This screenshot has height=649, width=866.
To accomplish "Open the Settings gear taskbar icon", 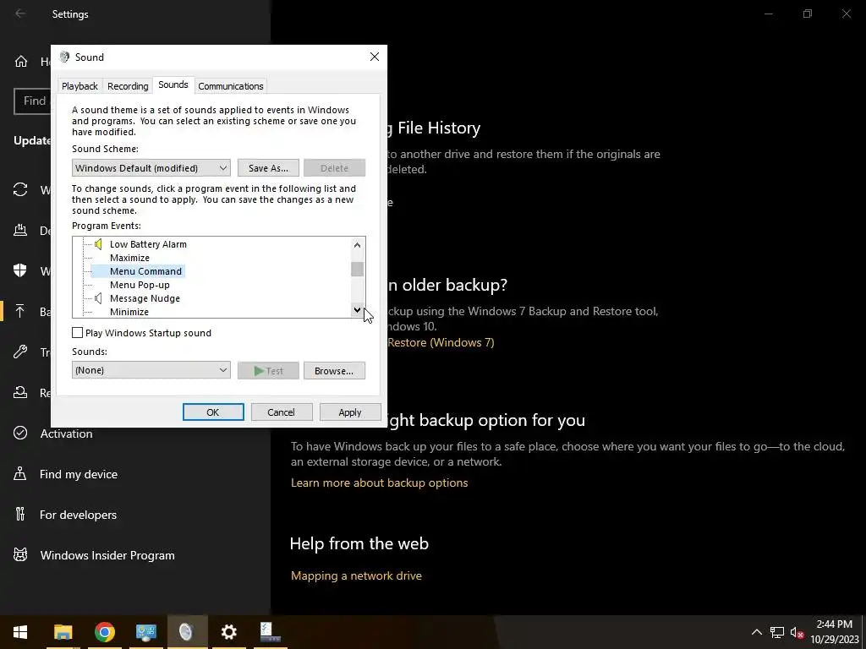I will 228,632.
